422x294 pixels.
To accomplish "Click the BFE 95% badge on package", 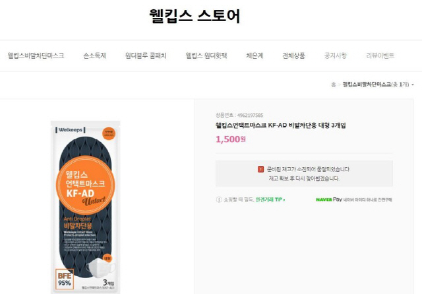I will pos(65,279).
